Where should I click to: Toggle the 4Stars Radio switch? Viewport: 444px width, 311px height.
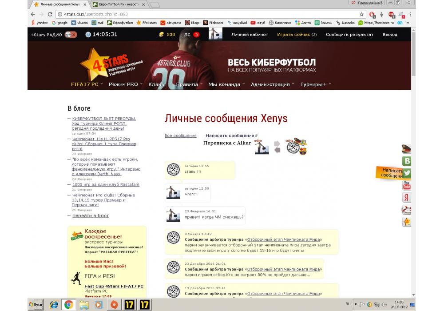70,35
